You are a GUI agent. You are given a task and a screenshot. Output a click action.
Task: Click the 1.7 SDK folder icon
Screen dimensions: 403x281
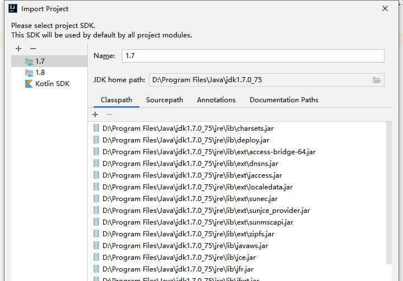29,61
